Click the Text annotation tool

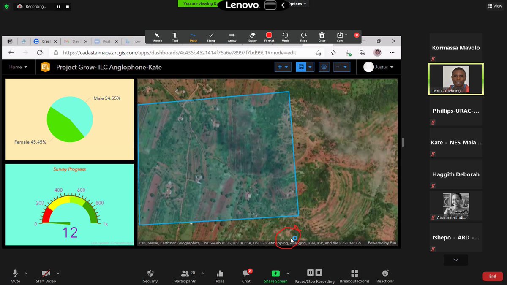tap(175, 37)
